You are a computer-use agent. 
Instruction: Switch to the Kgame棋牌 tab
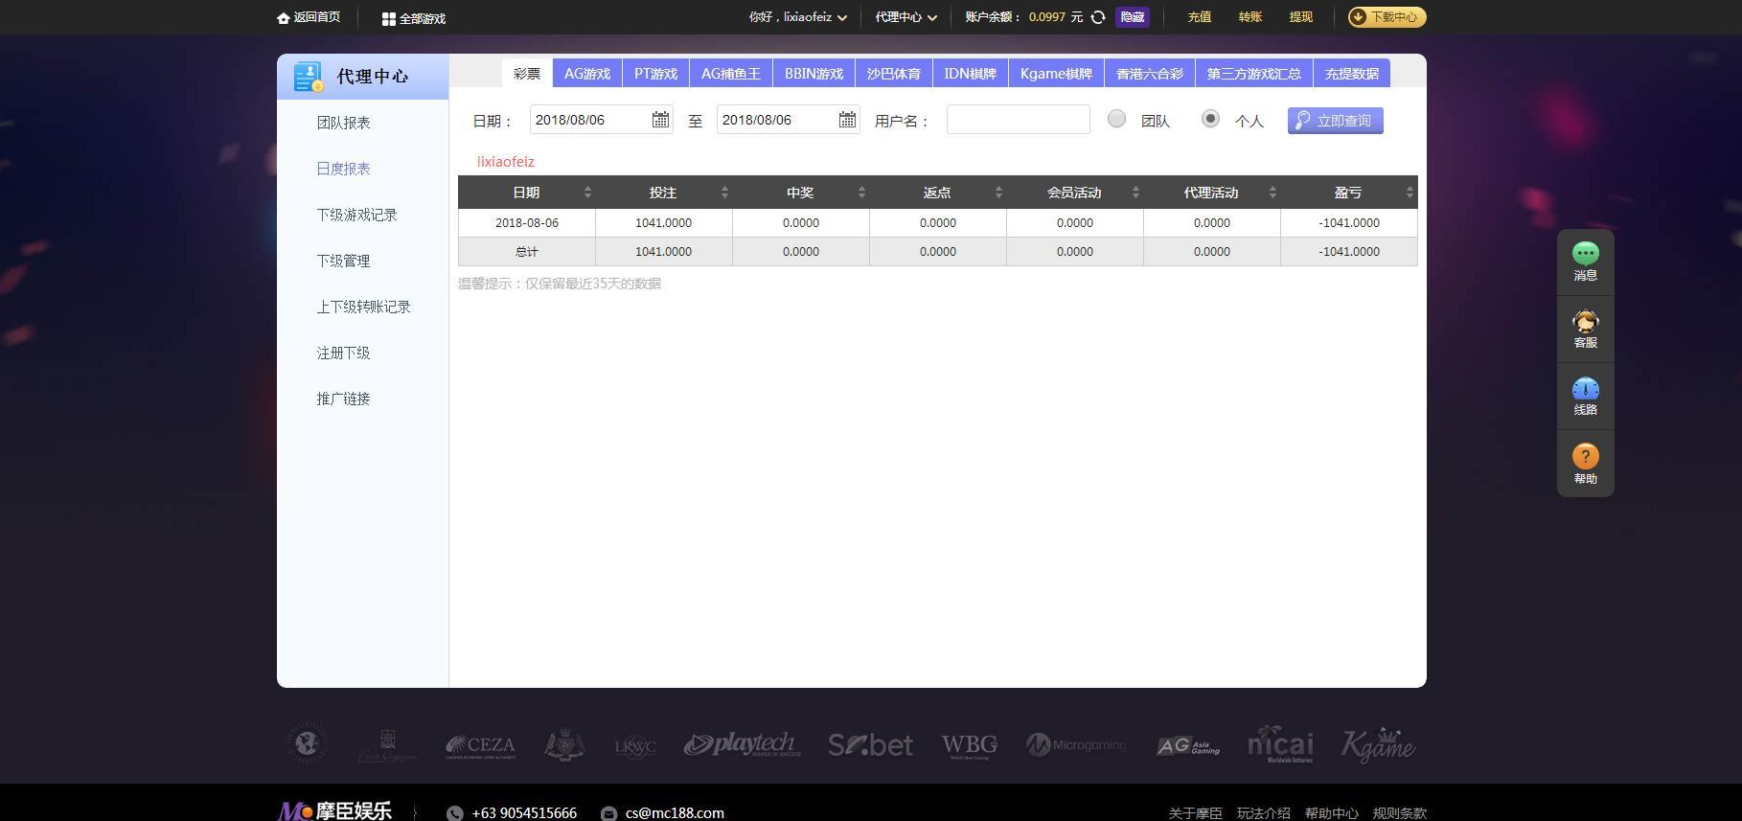(1056, 74)
